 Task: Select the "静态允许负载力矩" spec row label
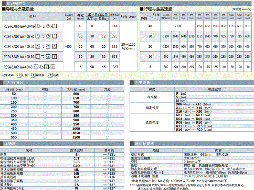[144, 169]
